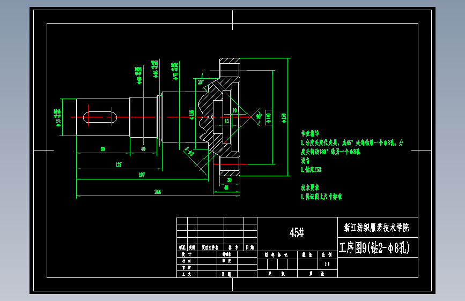Select the 1.保证图上尺寸标准 note
The image size is (465, 301).
click(x=321, y=197)
